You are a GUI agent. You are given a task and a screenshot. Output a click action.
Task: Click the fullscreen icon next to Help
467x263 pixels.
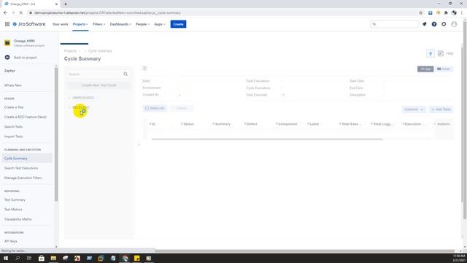(x=441, y=53)
